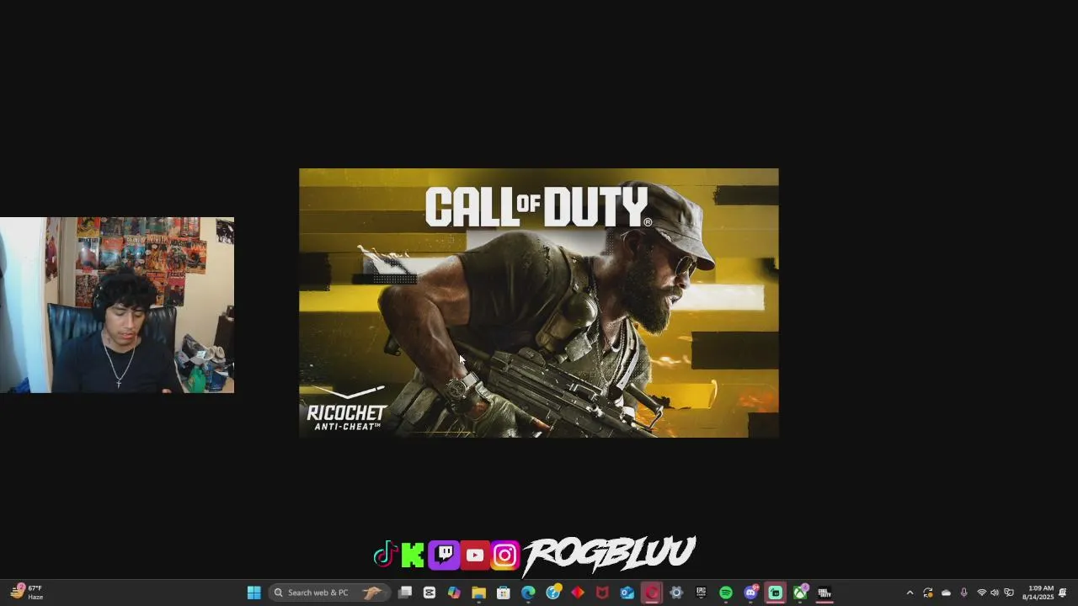Open the Windows Start menu
Image resolution: width=1078 pixels, height=606 pixels.
pos(253,593)
